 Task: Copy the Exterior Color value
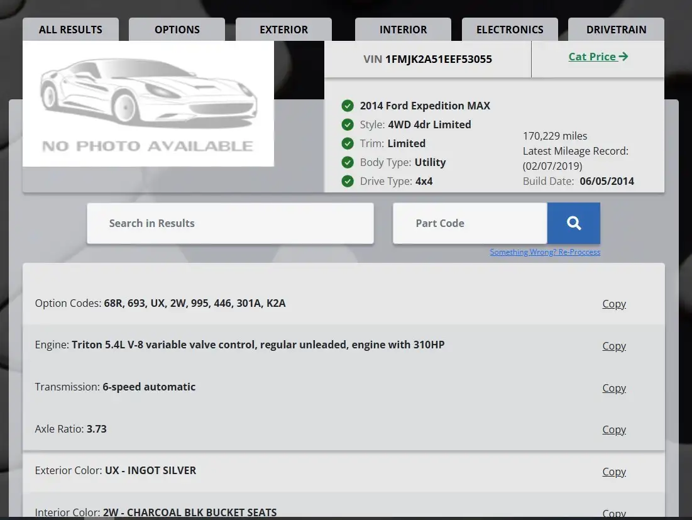point(614,472)
